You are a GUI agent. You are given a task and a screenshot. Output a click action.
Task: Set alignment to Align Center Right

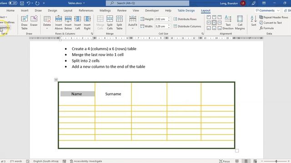click(220, 23)
